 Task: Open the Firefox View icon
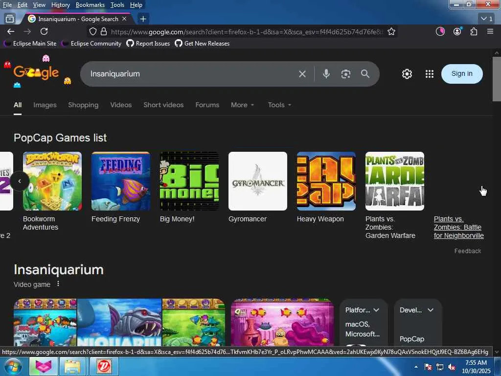[10, 19]
